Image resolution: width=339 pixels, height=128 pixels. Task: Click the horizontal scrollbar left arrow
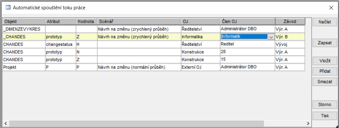coord(6,124)
